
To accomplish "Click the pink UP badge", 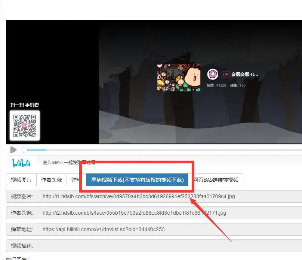I will pos(225,75).
